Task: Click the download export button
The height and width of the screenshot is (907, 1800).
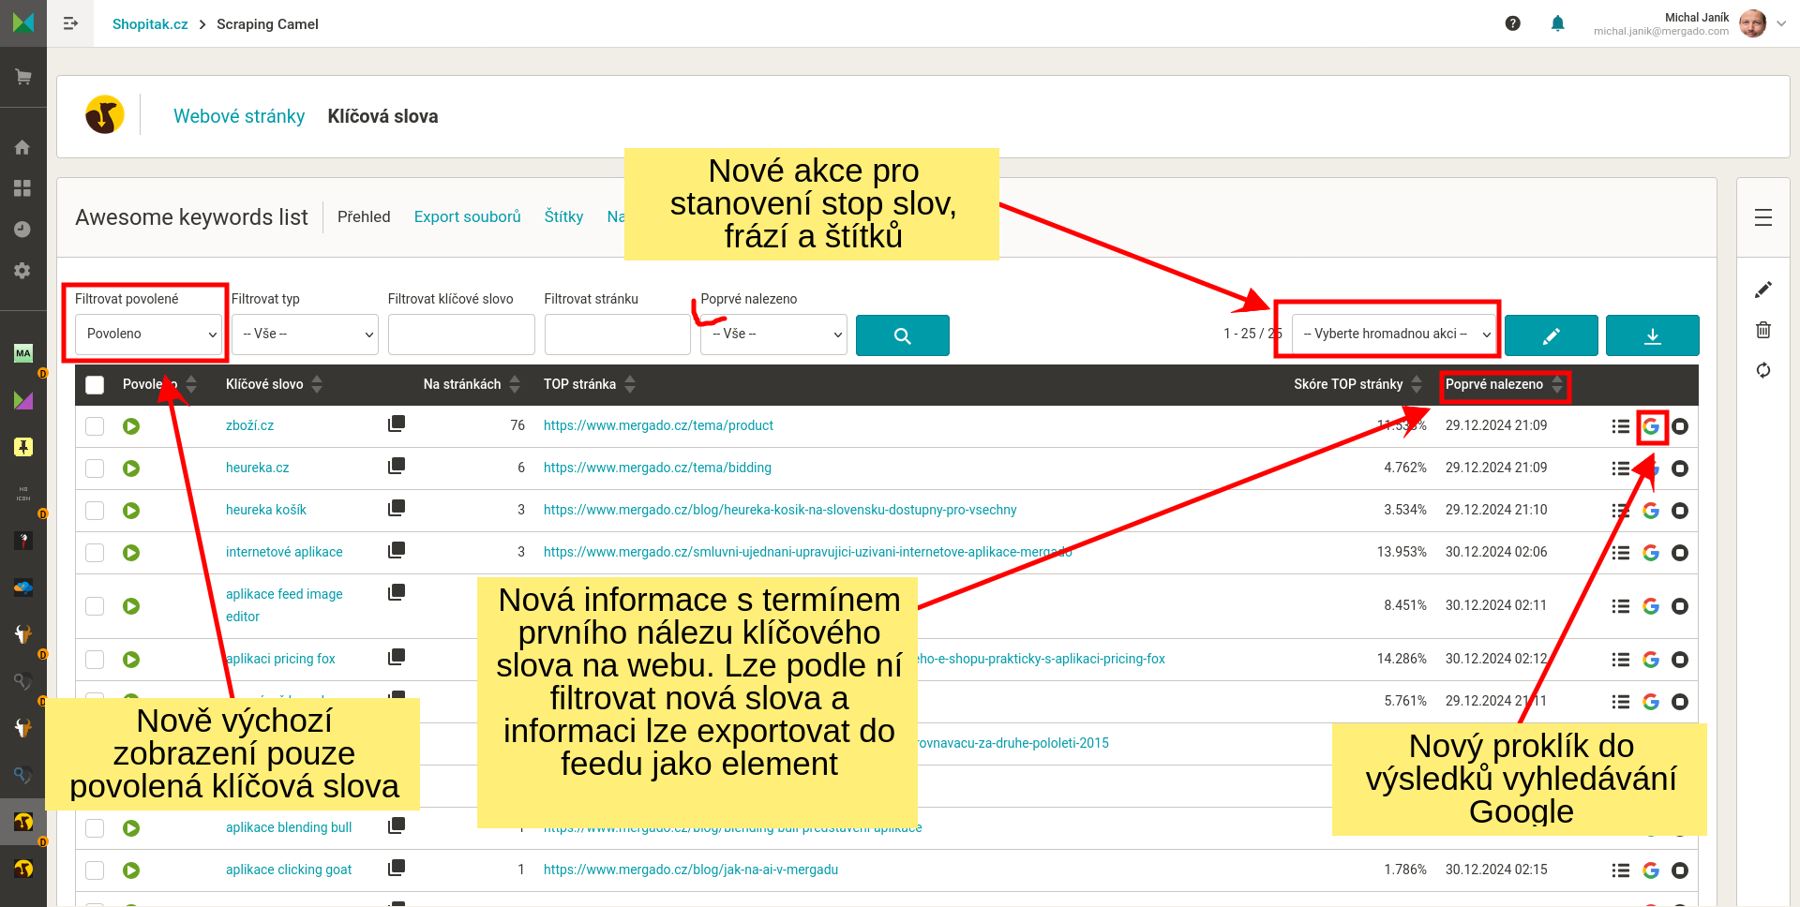Action: click(x=1652, y=335)
